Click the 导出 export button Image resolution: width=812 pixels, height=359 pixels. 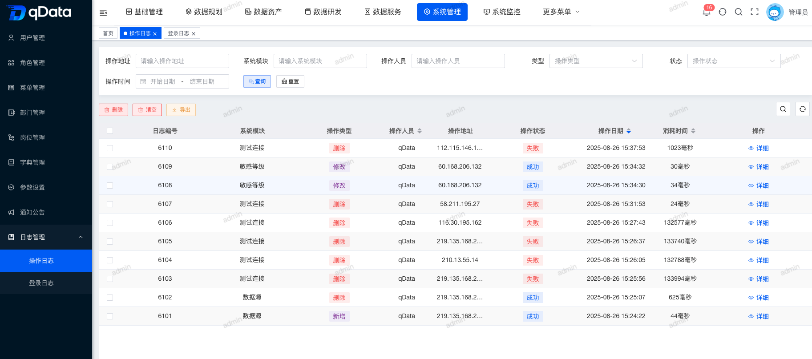click(x=181, y=110)
